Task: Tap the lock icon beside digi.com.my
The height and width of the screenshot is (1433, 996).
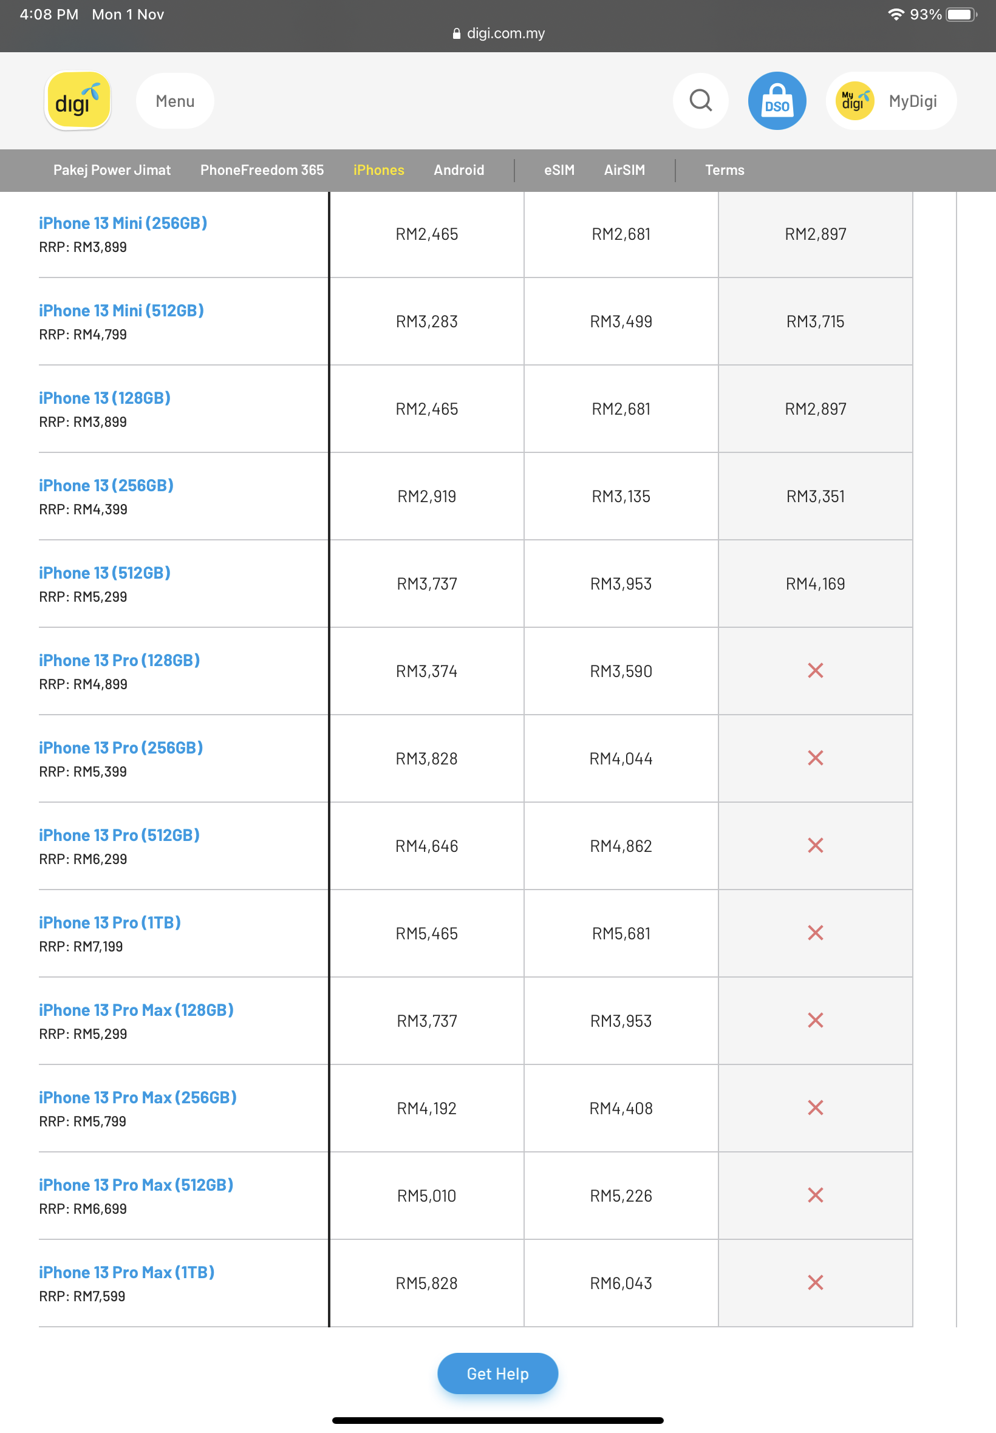Action: 456,33
